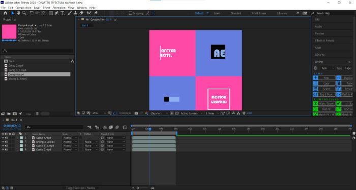Toggle the Snapping checkbox
The height and width of the screenshot is (190, 356).
pyautogui.click(x=130, y=13)
